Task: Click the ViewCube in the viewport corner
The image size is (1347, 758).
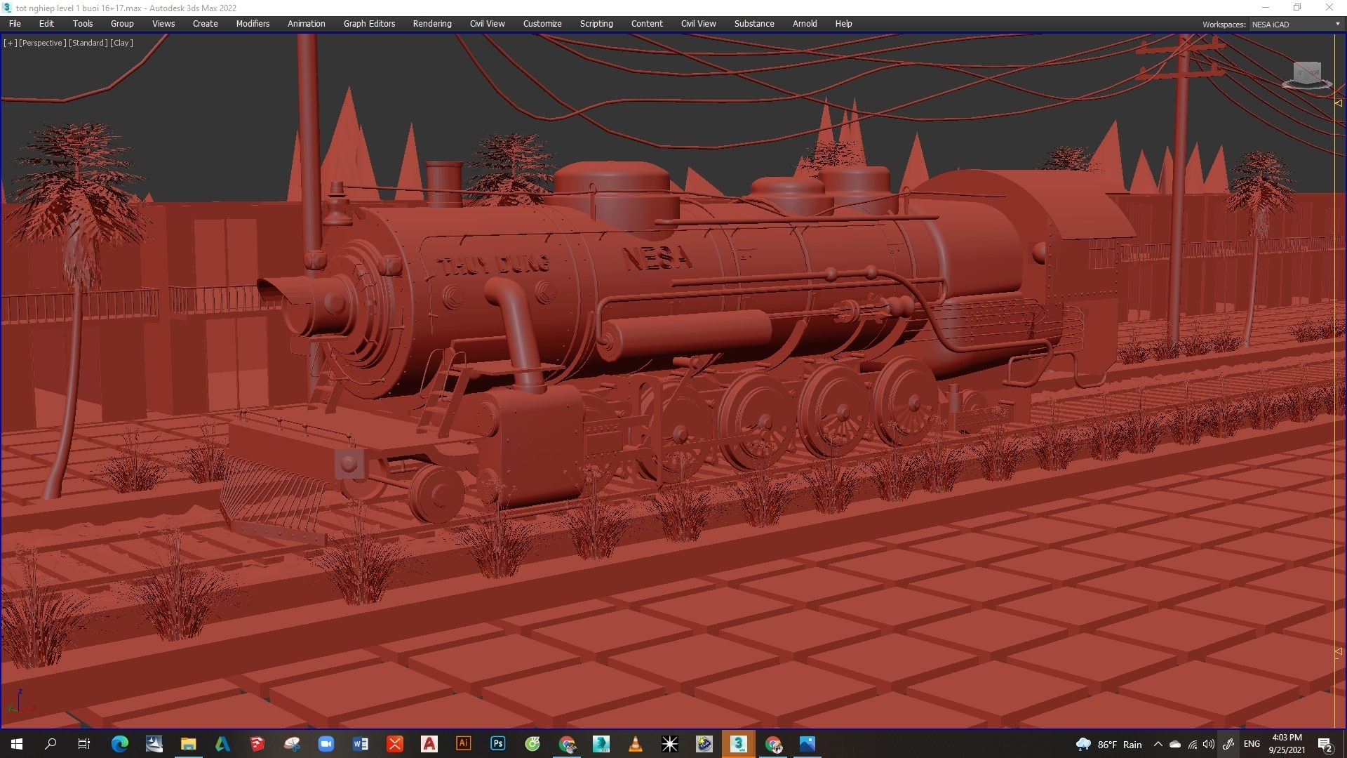Action: pyautogui.click(x=1306, y=74)
